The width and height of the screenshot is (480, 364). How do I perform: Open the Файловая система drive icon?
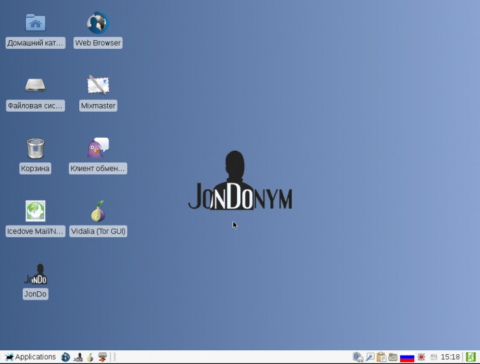pyautogui.click(x=35, y=85)
